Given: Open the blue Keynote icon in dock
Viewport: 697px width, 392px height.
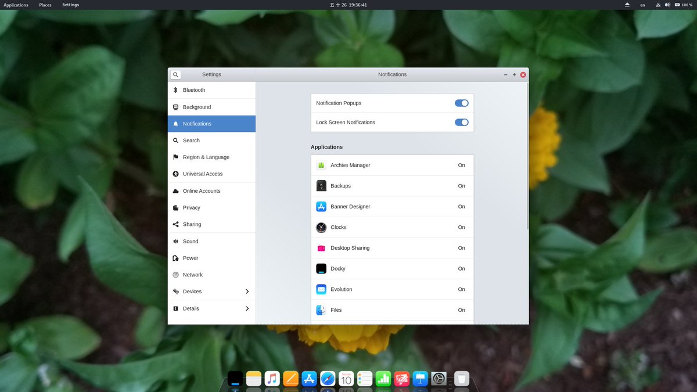Looking at the screenshot, I should click(x=421, y=379).
